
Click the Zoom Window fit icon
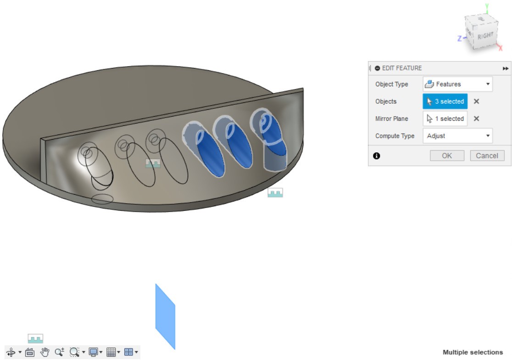[x=74, y=352]
